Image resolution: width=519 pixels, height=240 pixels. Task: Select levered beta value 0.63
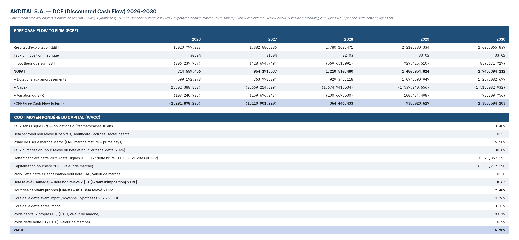(x=501, y=182)
